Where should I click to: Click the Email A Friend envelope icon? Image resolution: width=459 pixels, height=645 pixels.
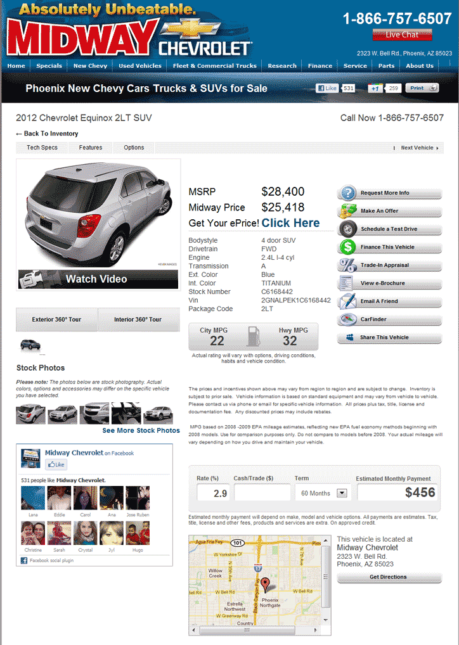click(347, 301)
